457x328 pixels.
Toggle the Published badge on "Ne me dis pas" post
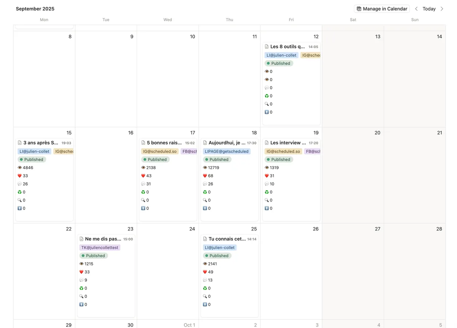tap(93, 255)
